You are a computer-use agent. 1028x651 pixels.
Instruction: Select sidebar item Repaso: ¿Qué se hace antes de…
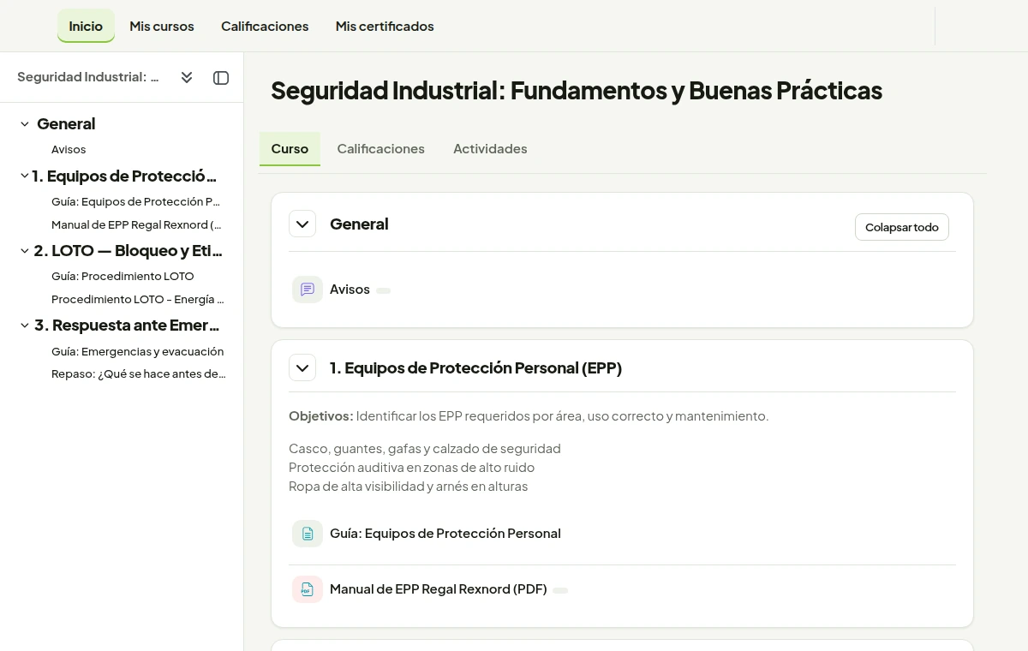coord(139,374)
